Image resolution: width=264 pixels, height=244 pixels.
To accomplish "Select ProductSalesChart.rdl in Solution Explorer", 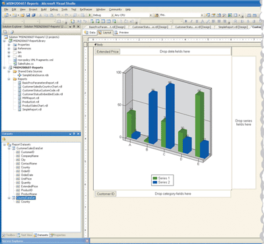I will [35, 106].
